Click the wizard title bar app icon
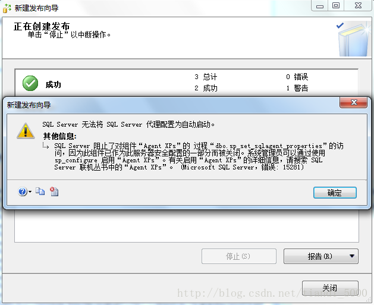Viewport: 374px width, 305px height. (x=7, y=8)
